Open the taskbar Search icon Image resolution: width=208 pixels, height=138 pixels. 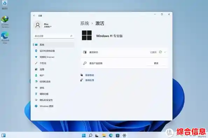pos(90,135)
